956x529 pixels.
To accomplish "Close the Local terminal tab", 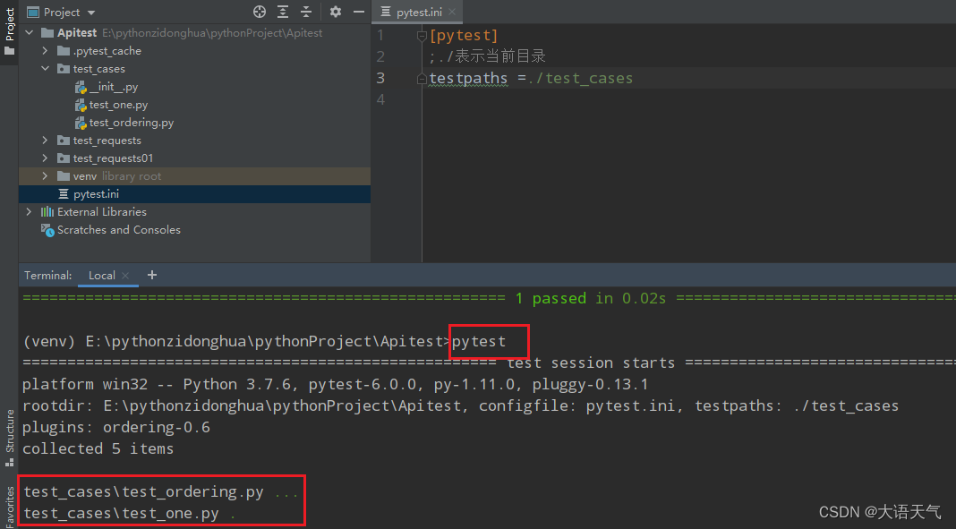I will pos(125,276).
